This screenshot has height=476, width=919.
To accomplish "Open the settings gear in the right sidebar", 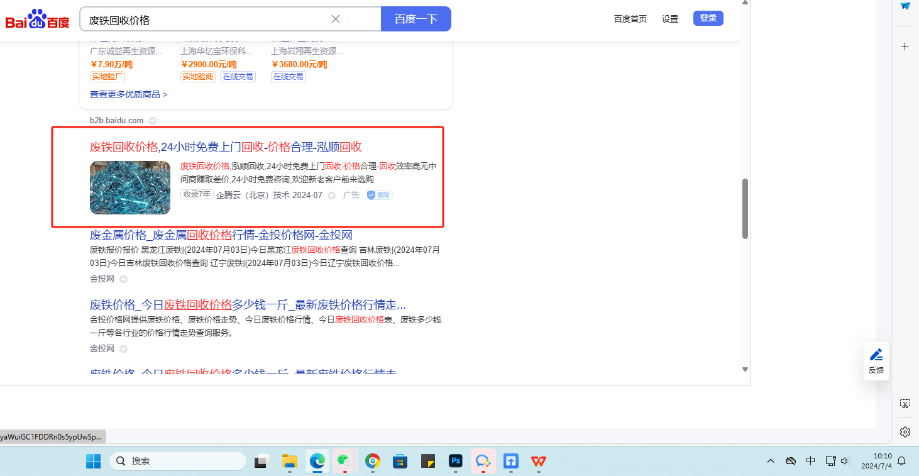I will pos(905,432).
